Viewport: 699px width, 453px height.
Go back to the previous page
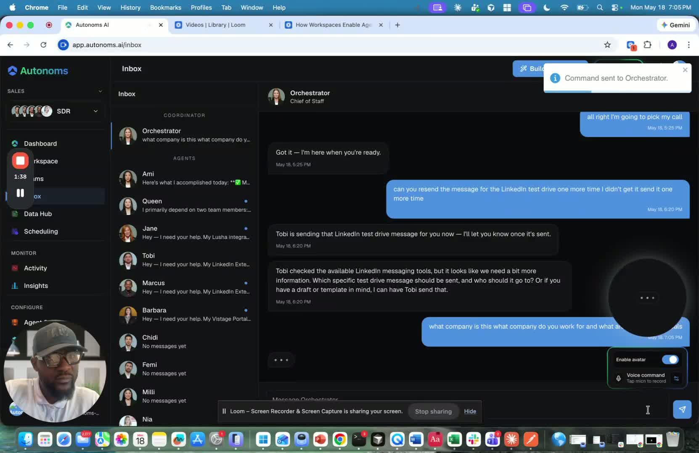point(11,45)
